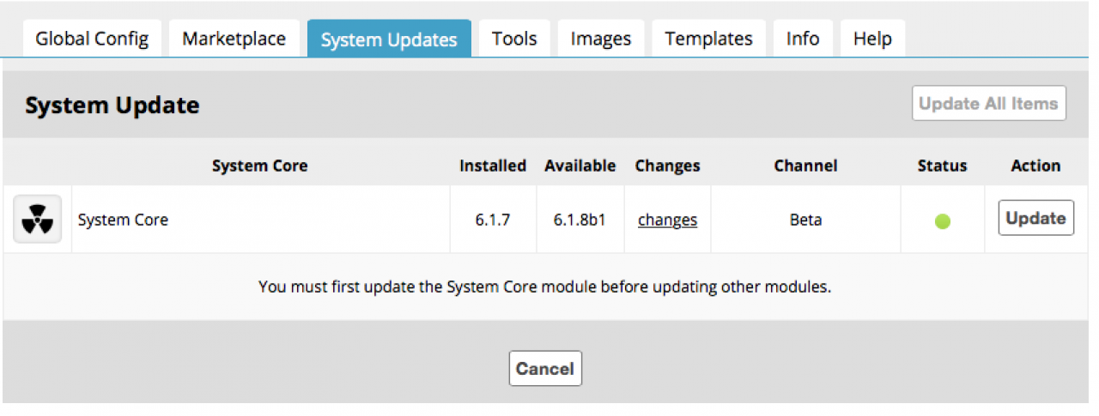The height and width of the screenshot is (416, 1099).
Task: Select the System Updates tab
Action: pyautogui.click(x=389, y=39)
